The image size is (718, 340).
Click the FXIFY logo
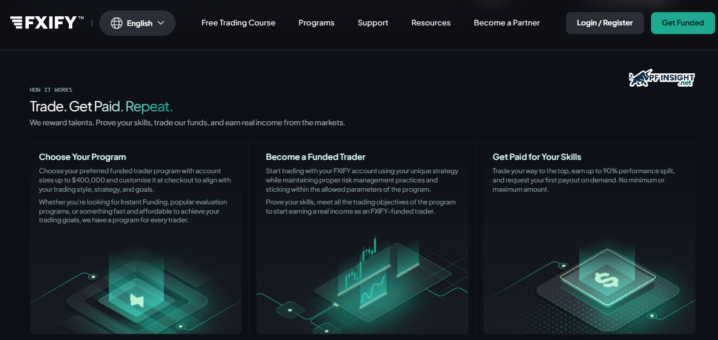(x=47, y=23)
